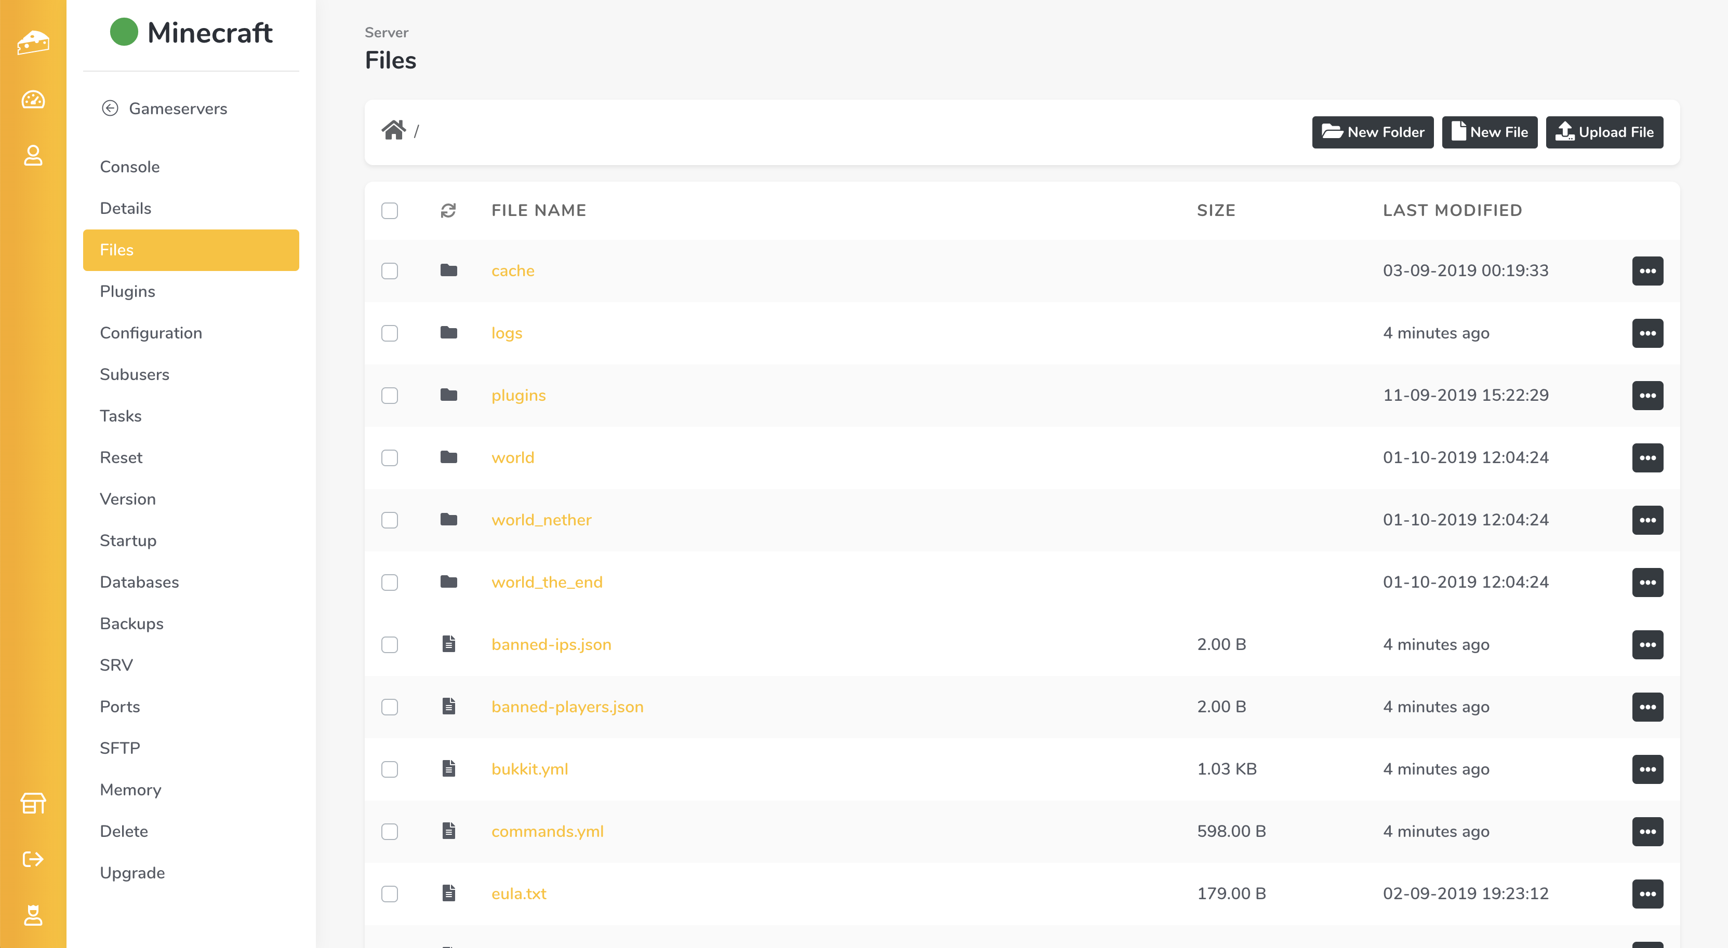Image resolution: width=1728 pixels, height=948 pixels.
Task: Check the box for the cache folder
Action: (390, 271)
